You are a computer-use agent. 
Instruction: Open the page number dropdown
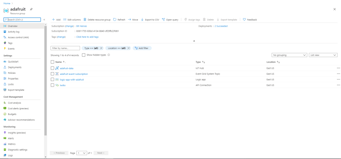point(82,153)
